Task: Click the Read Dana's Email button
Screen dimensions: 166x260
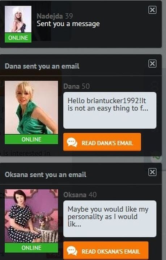Action: [102, 142]
